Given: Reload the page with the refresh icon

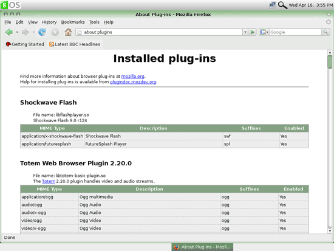Looking at the screenshot, I should point(42,32).
